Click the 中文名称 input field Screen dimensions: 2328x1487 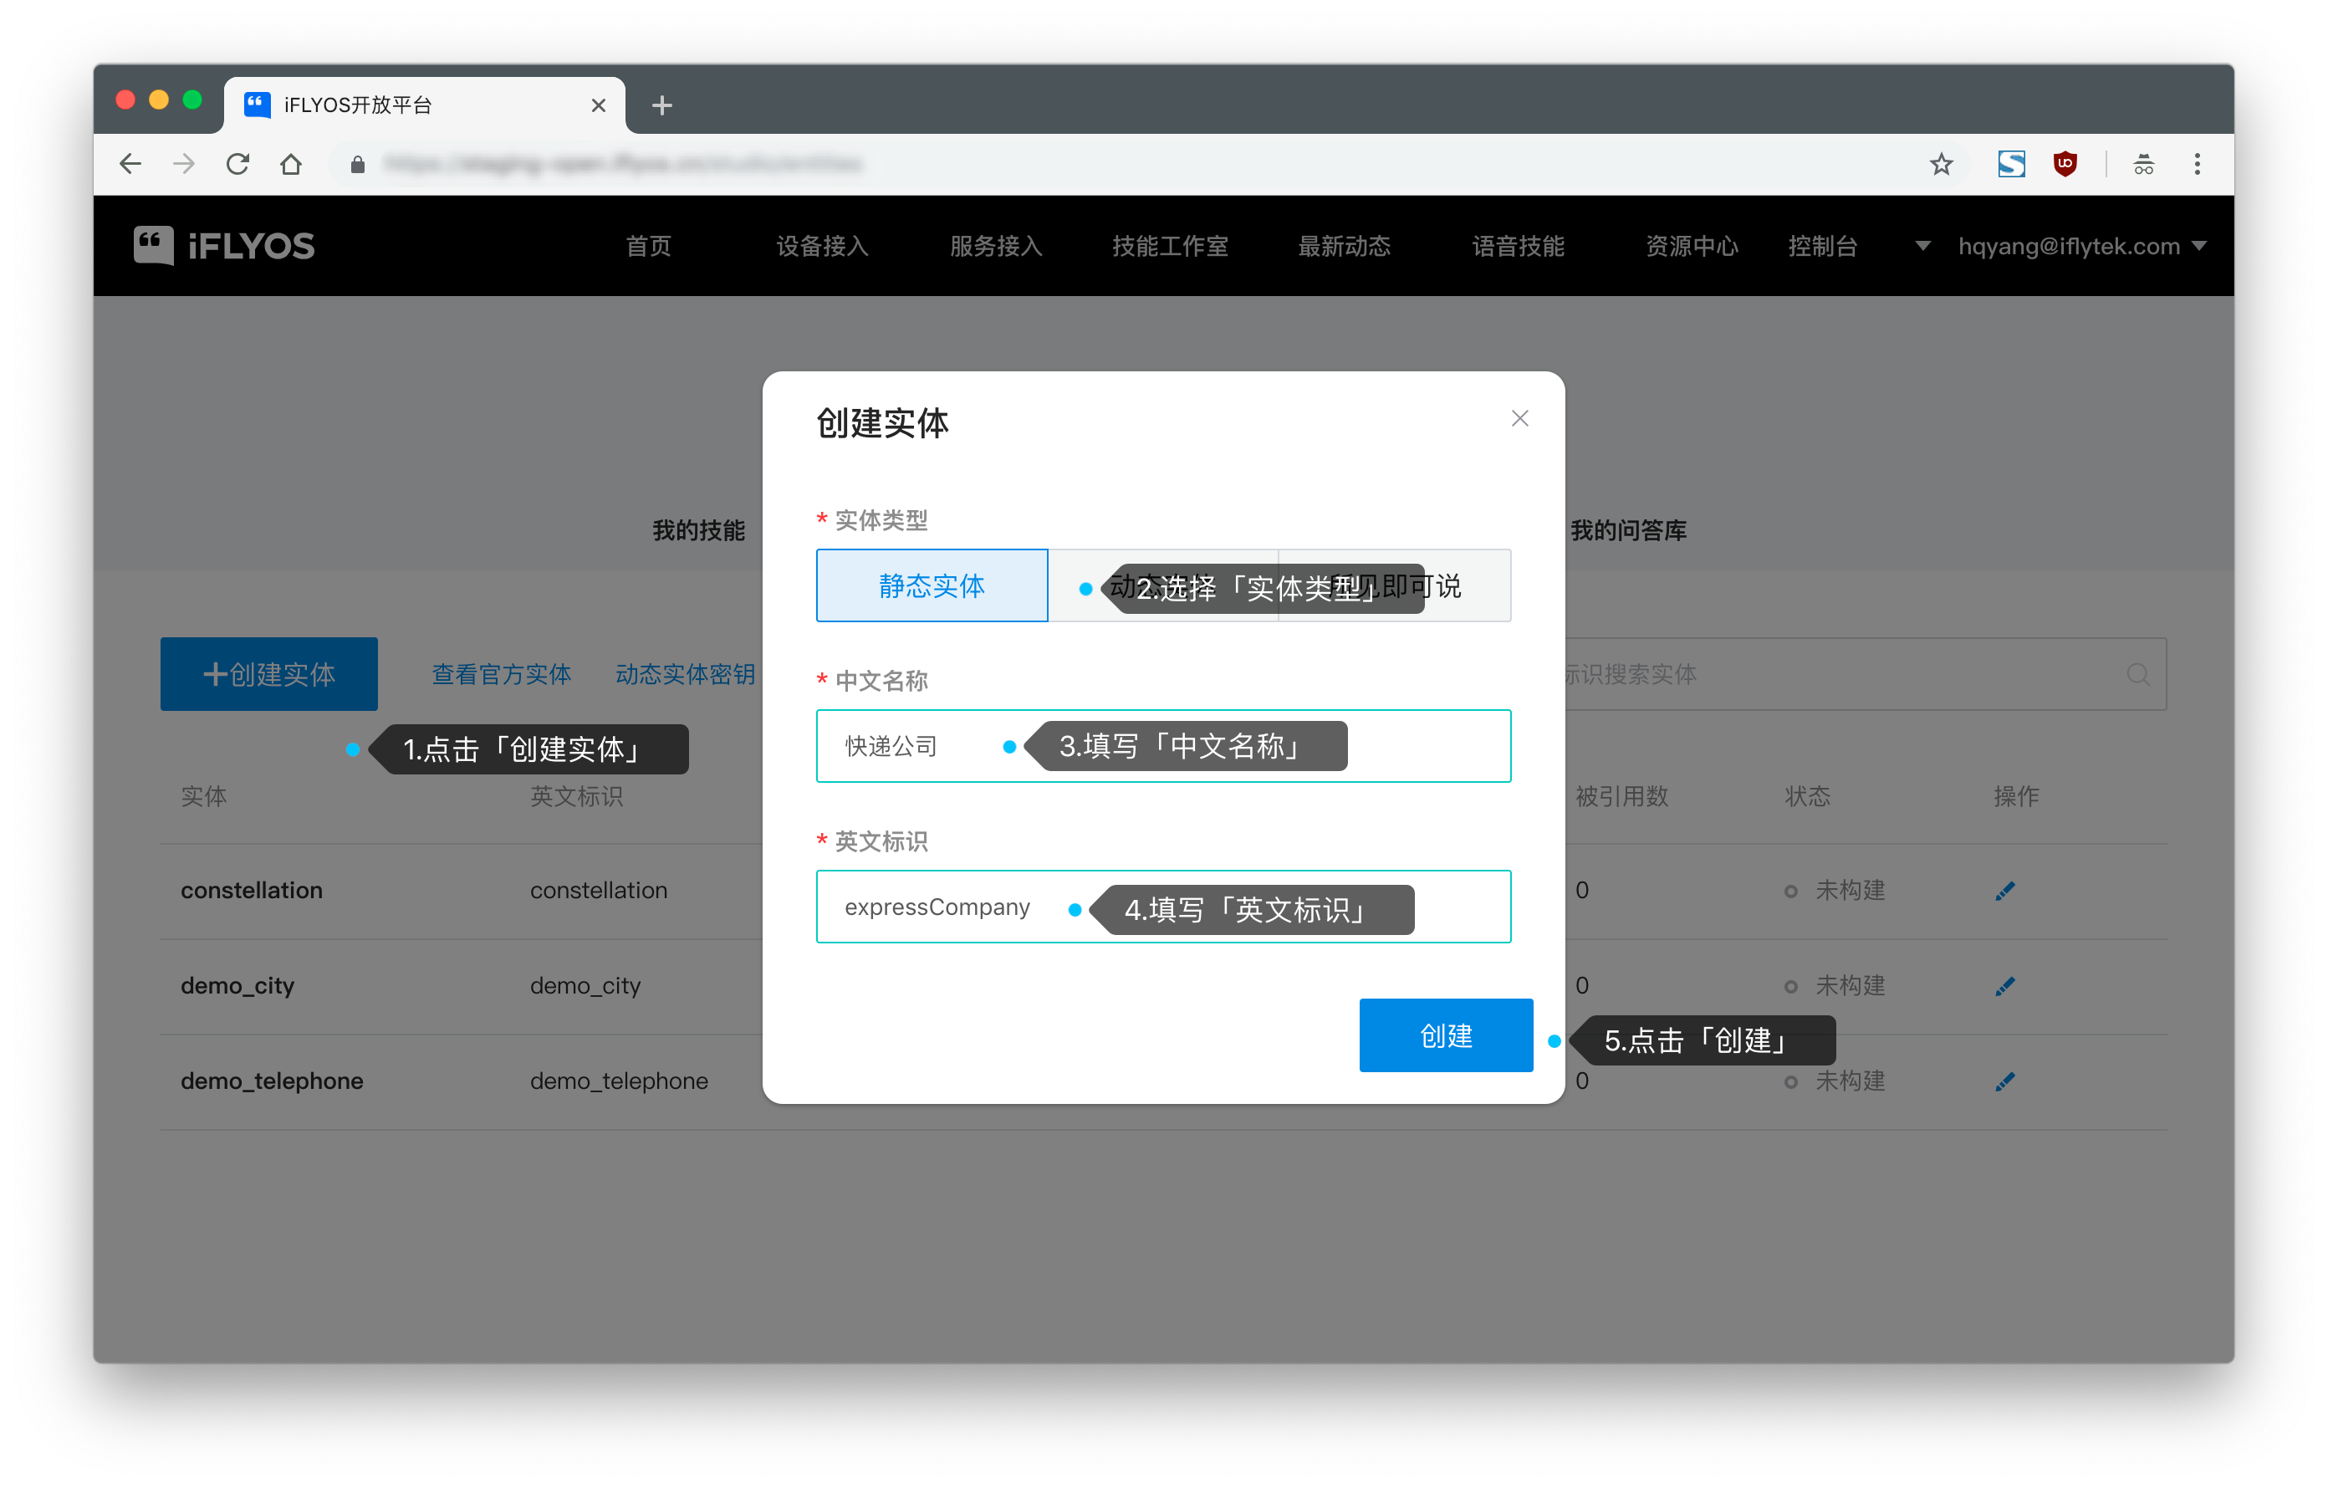pos(1164,745)
